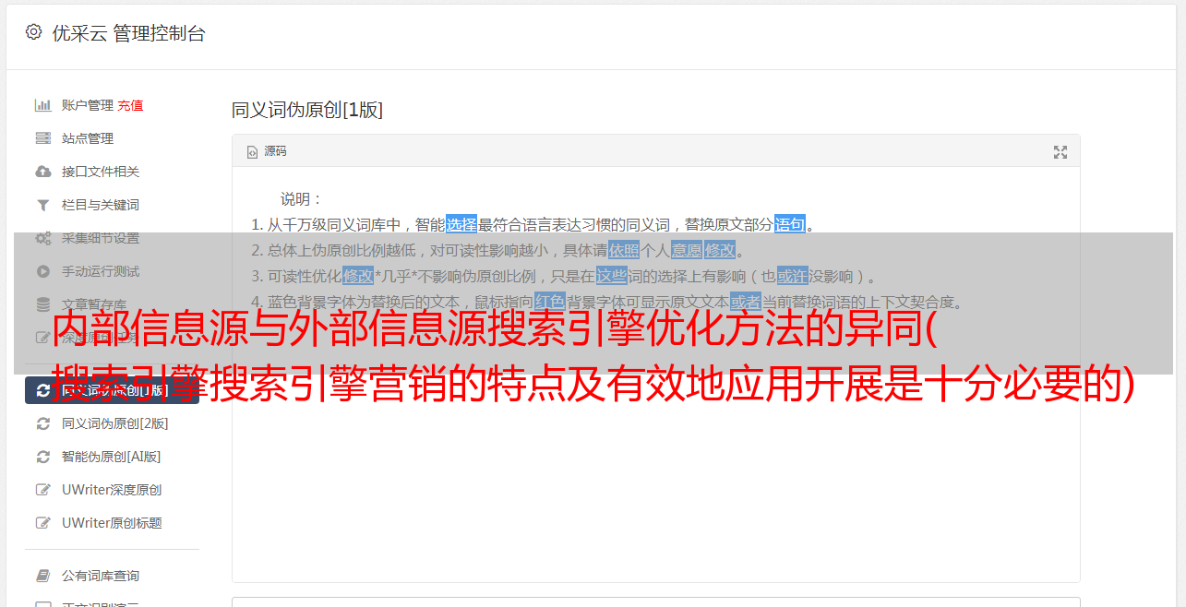Click the red 充值 recharge link
The image size is (1186, 607).
[130, 105]
